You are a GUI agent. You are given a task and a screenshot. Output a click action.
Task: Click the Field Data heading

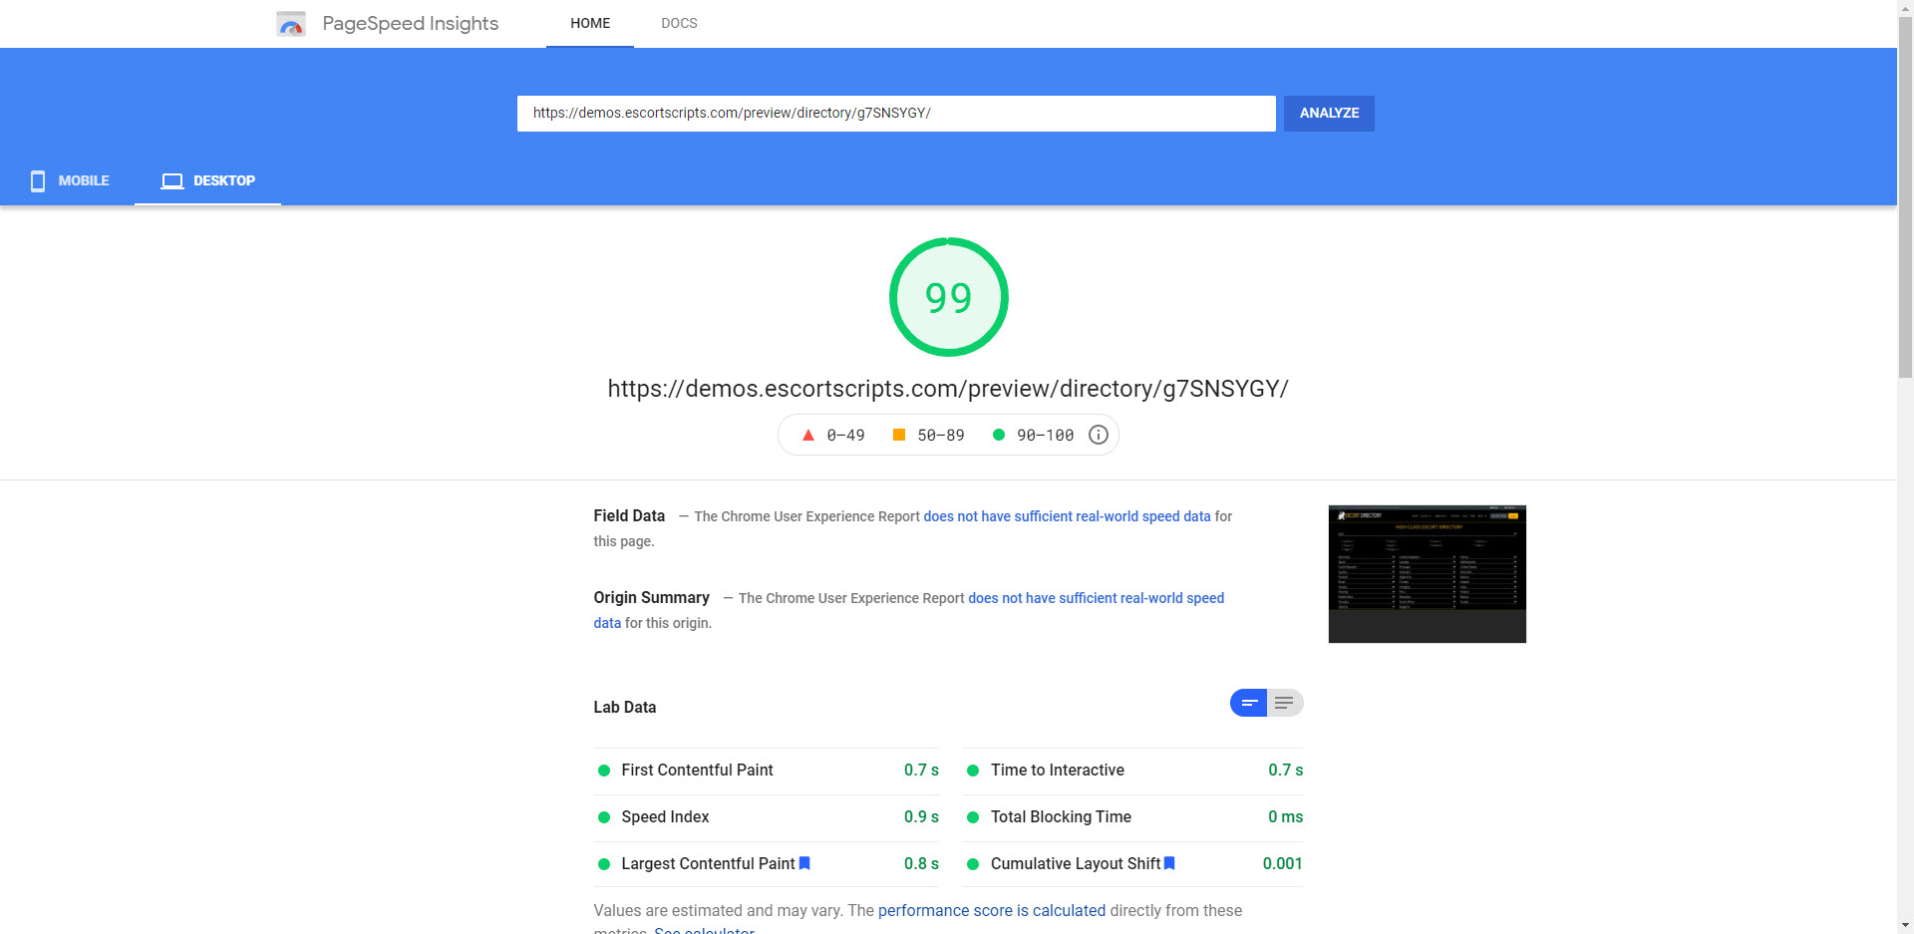(x=629, y=515)
